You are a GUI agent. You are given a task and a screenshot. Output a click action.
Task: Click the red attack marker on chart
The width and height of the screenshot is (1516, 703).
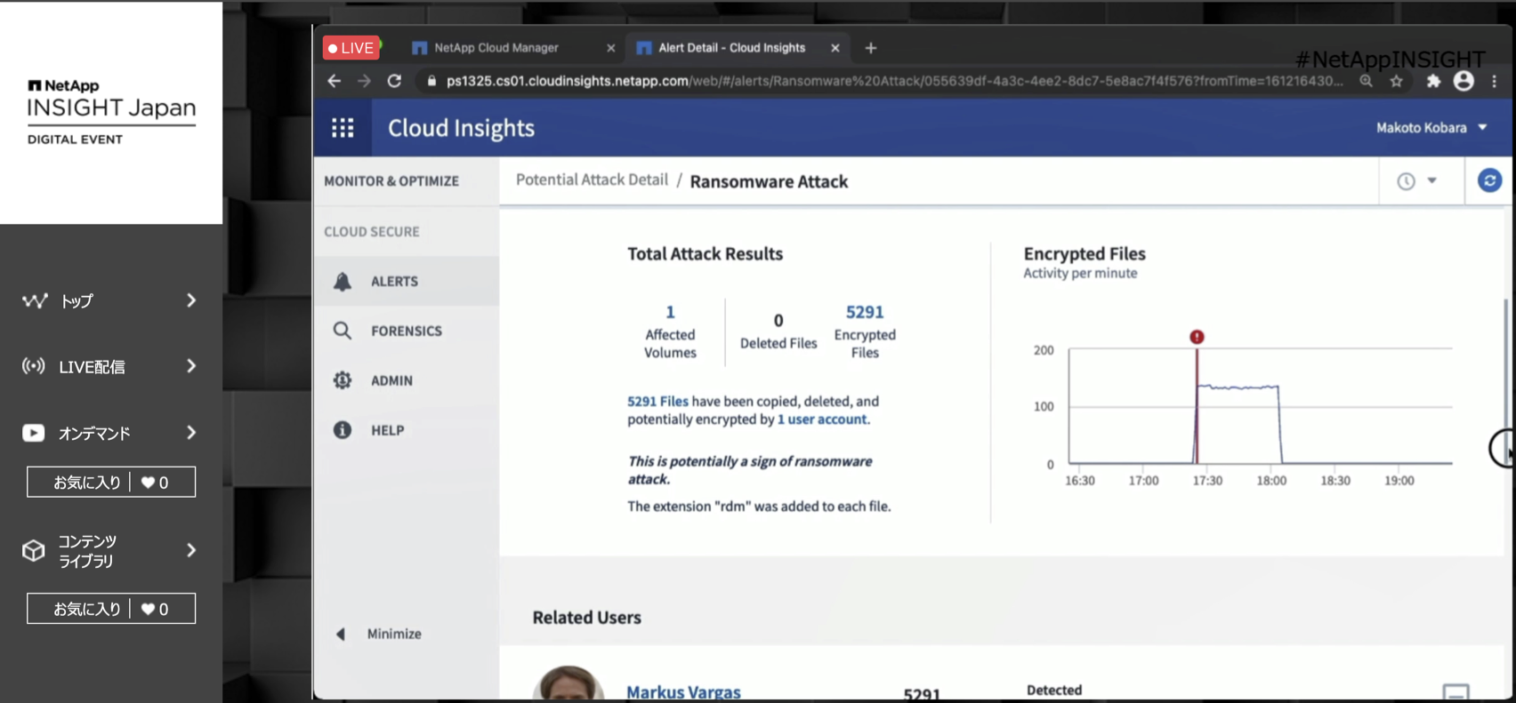1197,337
